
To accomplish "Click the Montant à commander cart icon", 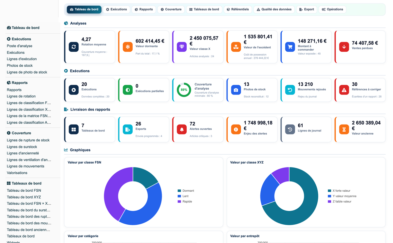I will pyautogui.click(x=290, y=47).
